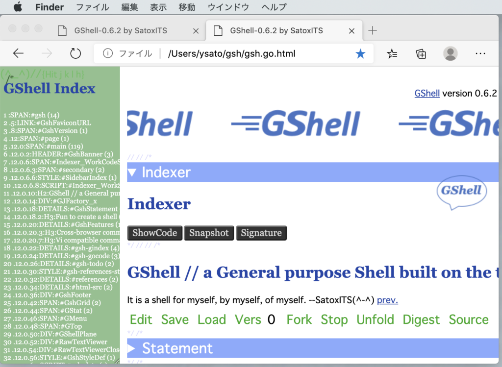Viewport: 502px width, 367px height.
Task: Reload the page with refresh icon
Action: point(75,53)
